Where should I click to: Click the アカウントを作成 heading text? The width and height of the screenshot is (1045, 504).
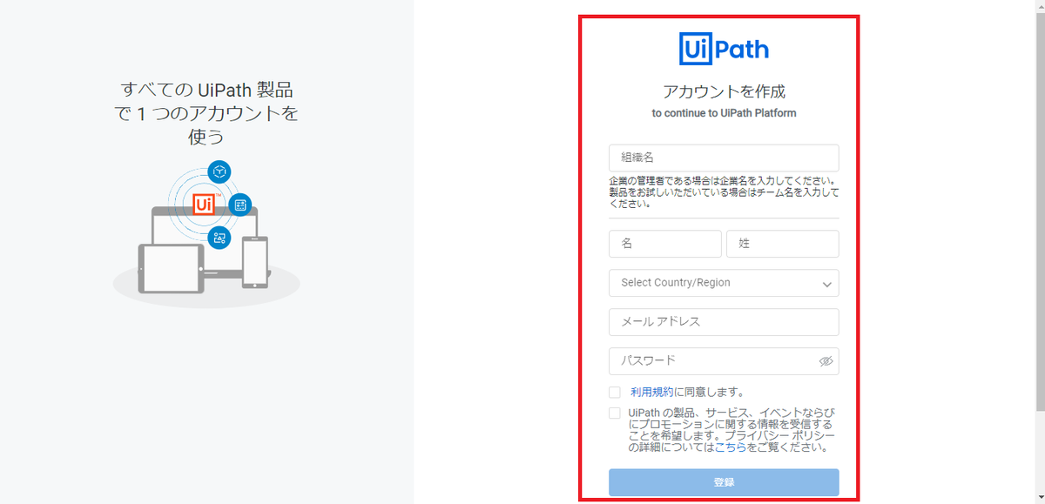724,91
